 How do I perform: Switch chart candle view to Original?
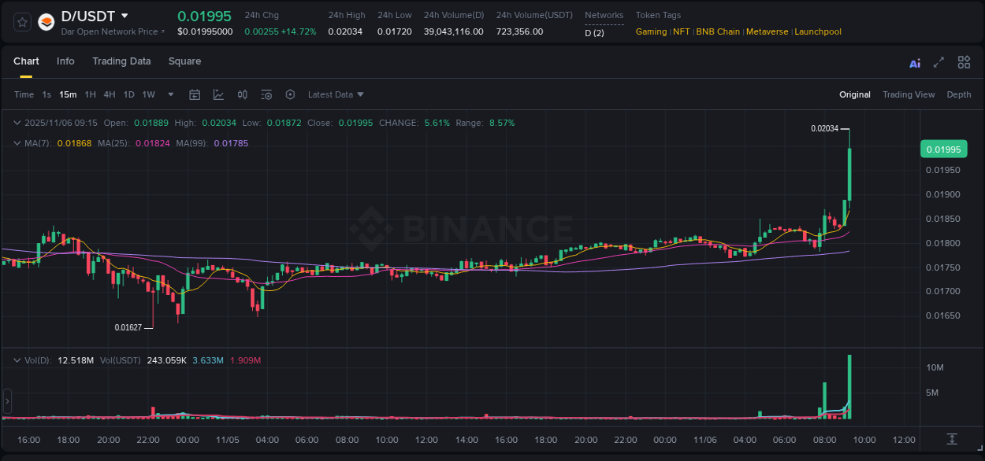point(855,94)
